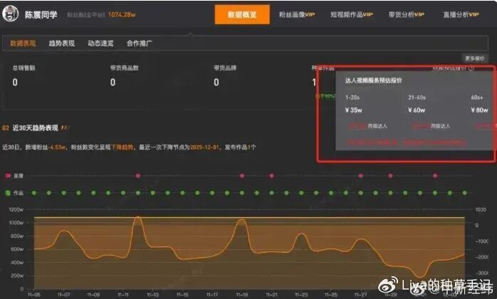497x299 pixels.
Task: Click the ¥60w price for 21-60s
Action: pos(417,110)
